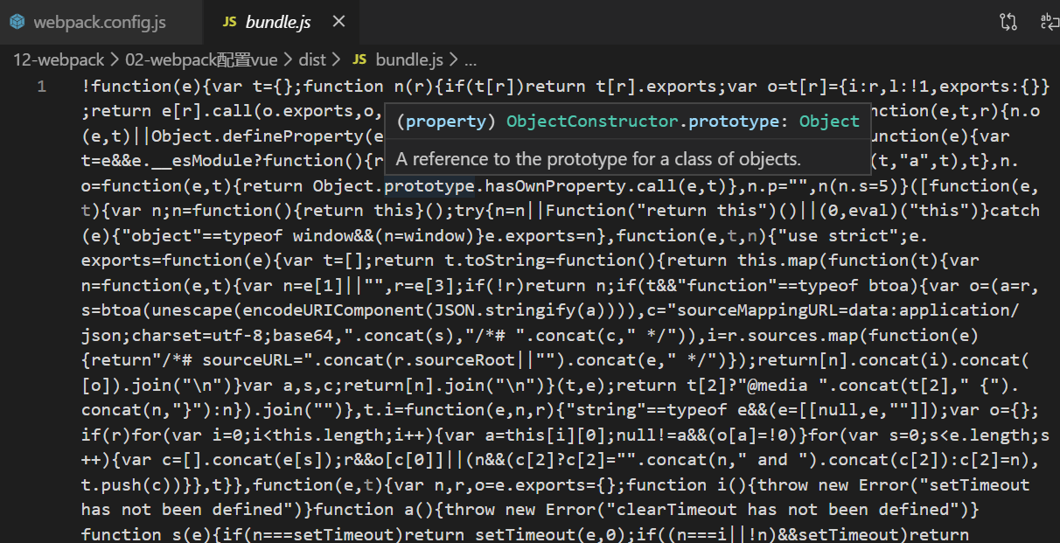Image resolution: width=1060 pixels, height=543 pixels.
Task: Click line number 1 in the gutter
Action: [x=41, y=87]
